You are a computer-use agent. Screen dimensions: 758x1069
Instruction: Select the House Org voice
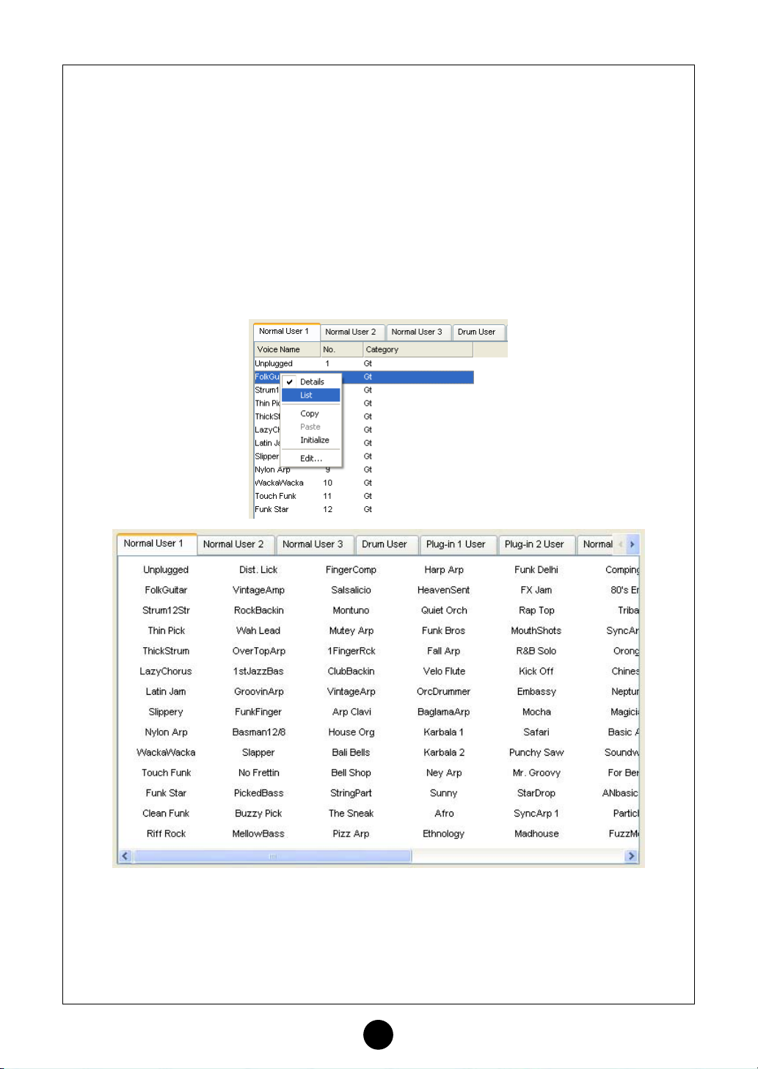[x=351, y=732]
